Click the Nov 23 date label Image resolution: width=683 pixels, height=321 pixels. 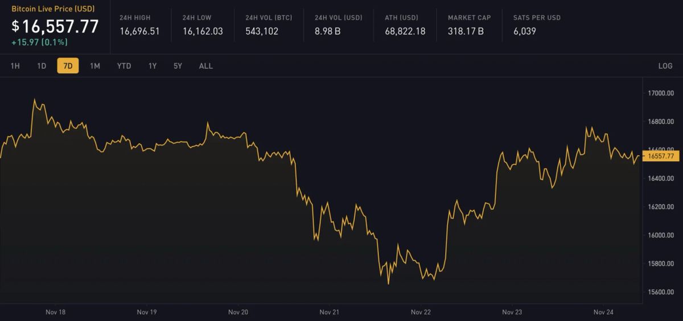coord(512,312)
